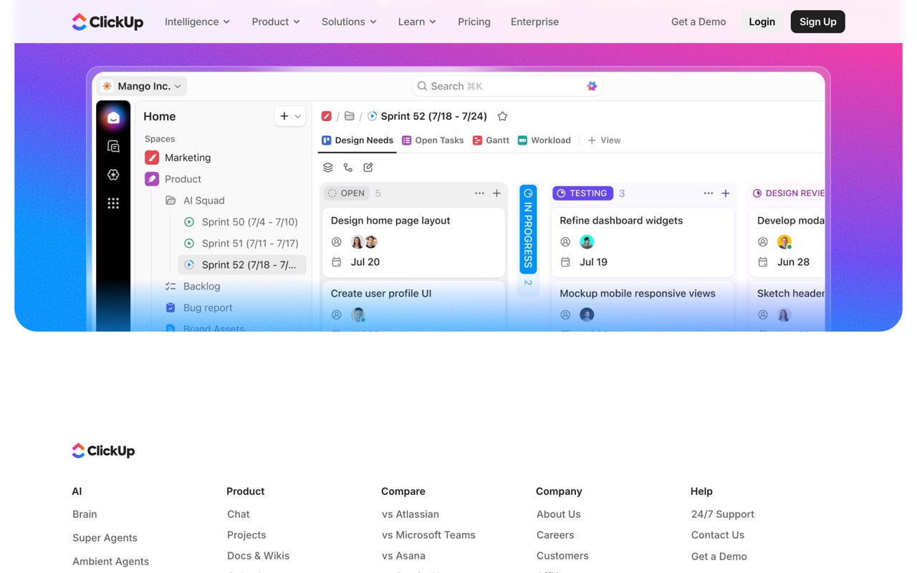Switch to the Design Needs tab
This screenshot has height=573, width=917.
click(357, 140)
